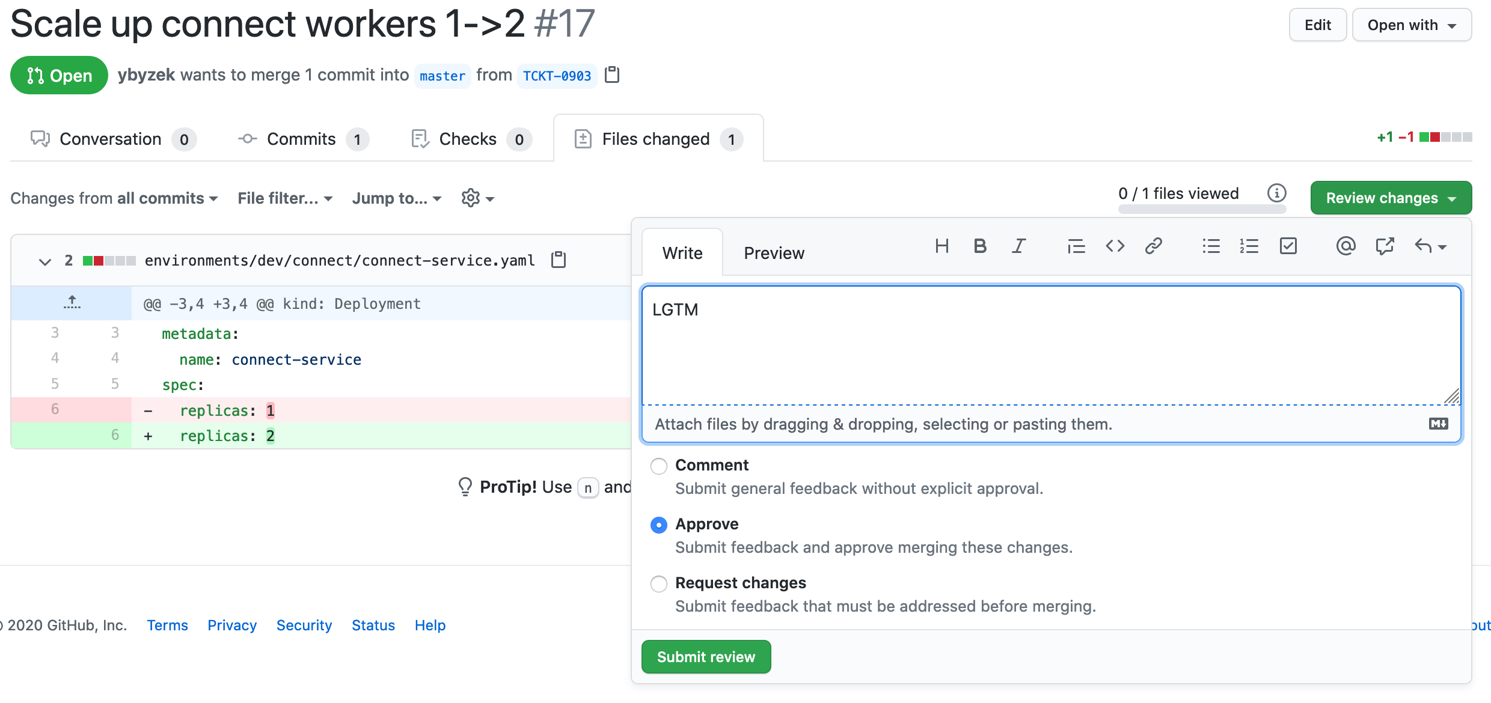1491x703 pixels.
Task: Insert code with the angle brackets icon
Action: 1115,246
